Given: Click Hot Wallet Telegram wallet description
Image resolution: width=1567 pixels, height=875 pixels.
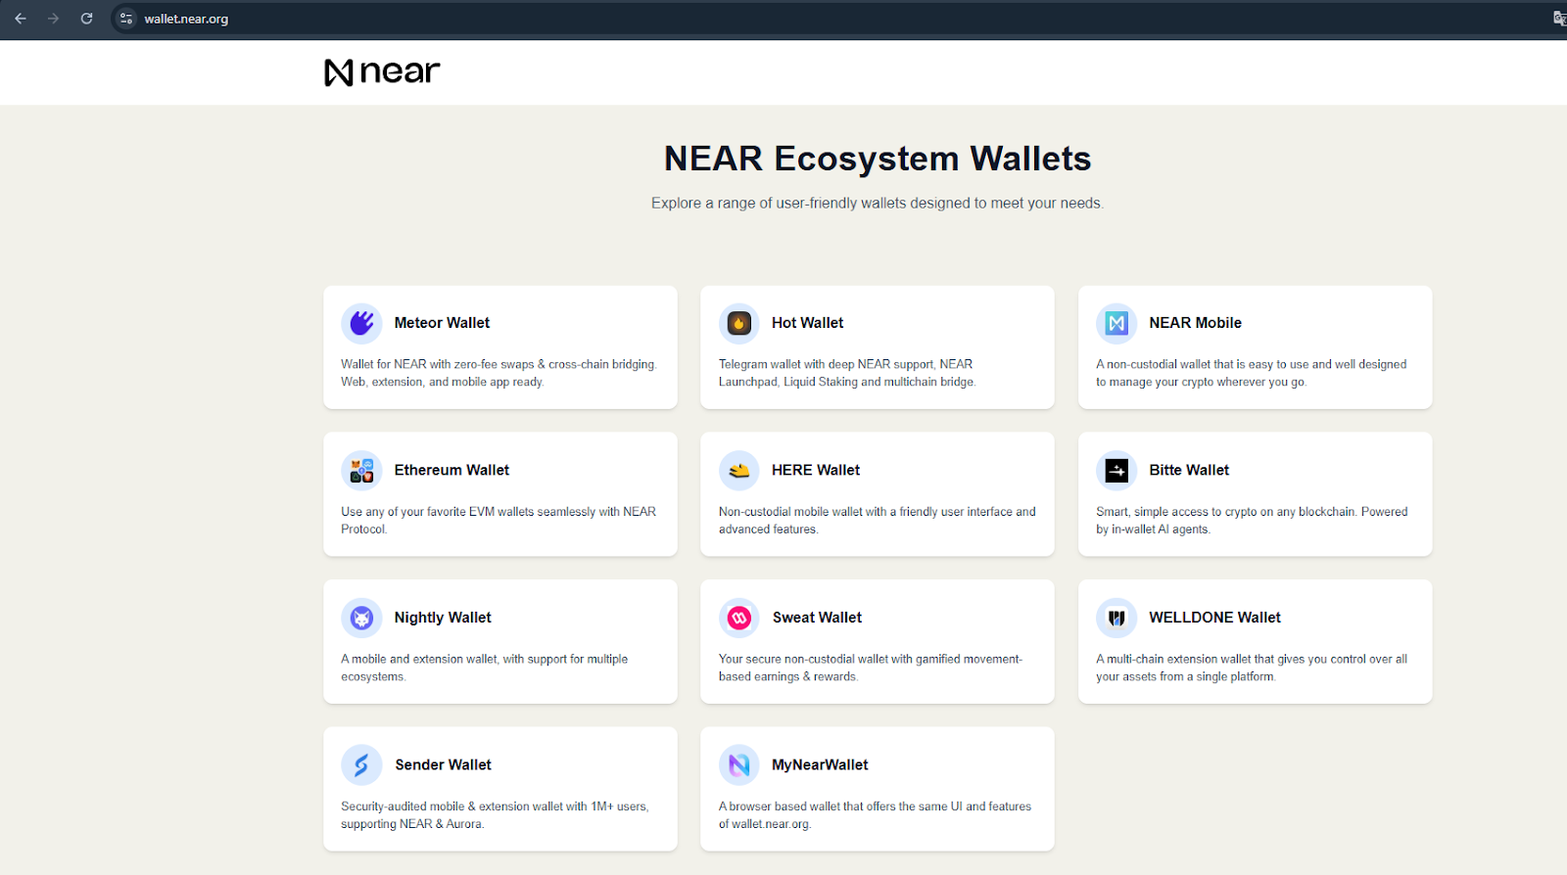Looking at the screenshot, I should [847, 373].
